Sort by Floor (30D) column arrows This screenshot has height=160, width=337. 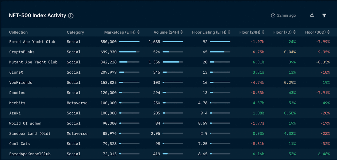tap(329, 32)
